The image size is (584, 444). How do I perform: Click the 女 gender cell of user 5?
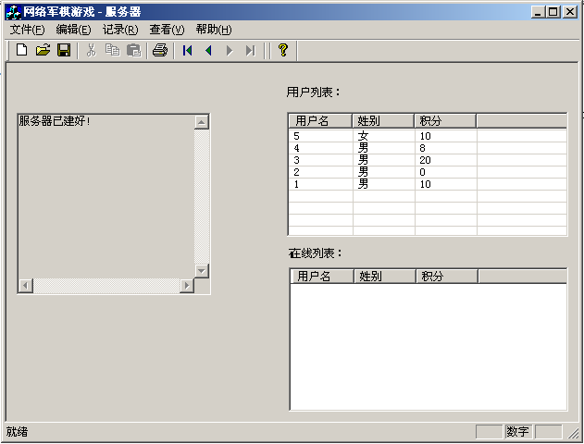(384, 136)
